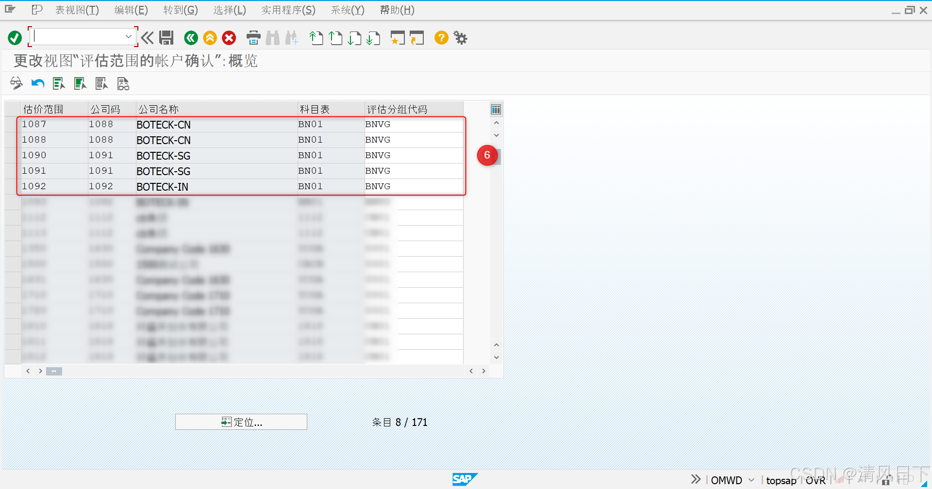The height and width of the screenshot is (489, 932).
Task: Toggle OVR overwrite mode in status bar
Action: click(x=816, y=480)
